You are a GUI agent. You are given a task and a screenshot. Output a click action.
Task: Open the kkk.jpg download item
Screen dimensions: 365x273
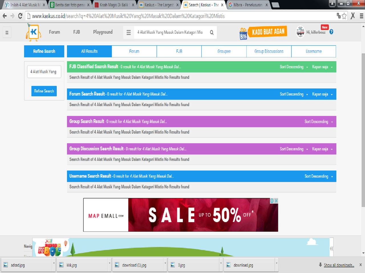click(82, 265)
